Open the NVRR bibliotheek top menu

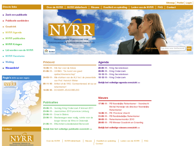pyautogui.click(x=77, y=7)
